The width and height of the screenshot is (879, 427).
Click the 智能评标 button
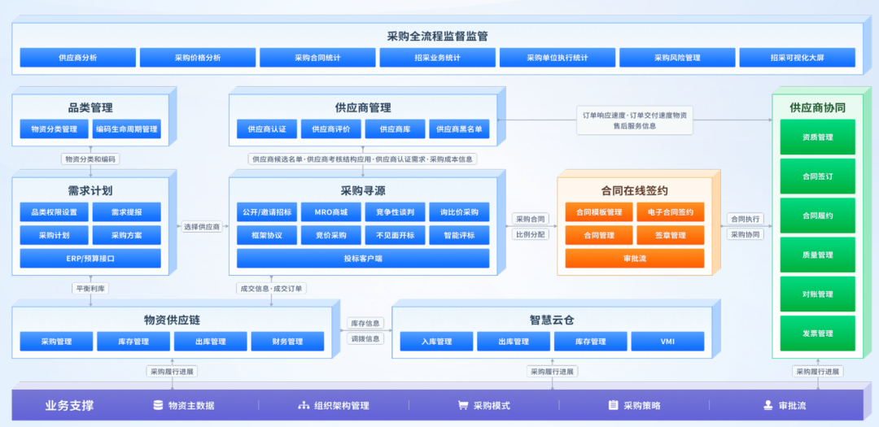459,235
